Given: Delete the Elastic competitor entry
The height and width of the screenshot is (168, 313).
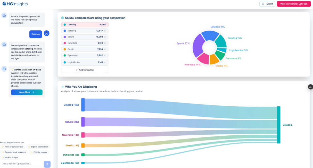Looking at the screenshot, I should 105,49.
